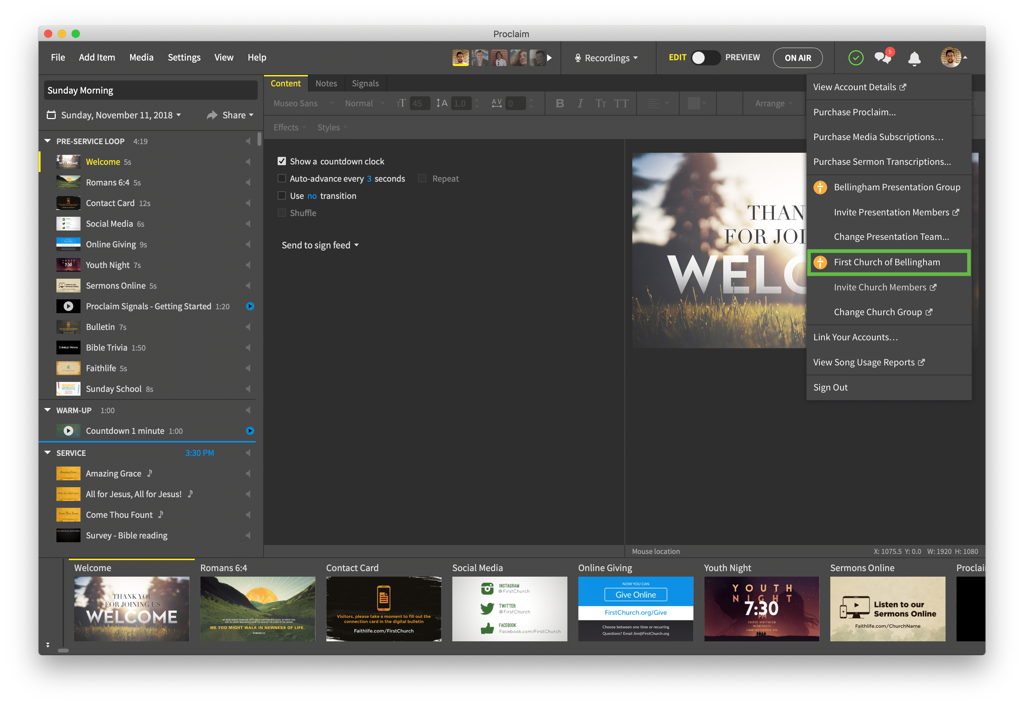1024x706 pixels.
Task: Open the Settings menu
Action: point(184,57)
